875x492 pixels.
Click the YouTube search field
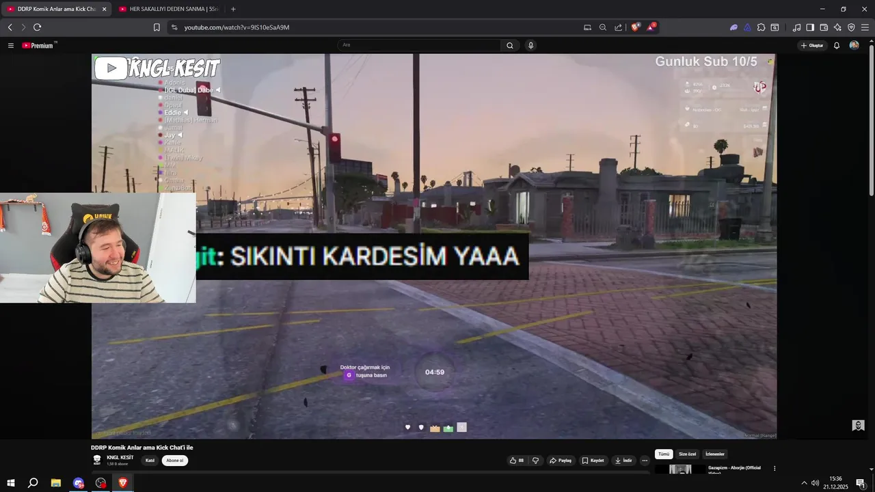418,45
